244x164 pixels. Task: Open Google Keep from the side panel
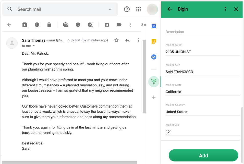pyautogui.click(x=154, y=41)
